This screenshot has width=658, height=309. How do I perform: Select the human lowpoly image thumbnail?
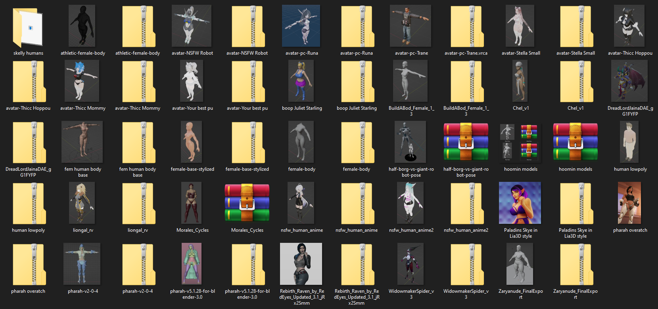tap(629, 142)
